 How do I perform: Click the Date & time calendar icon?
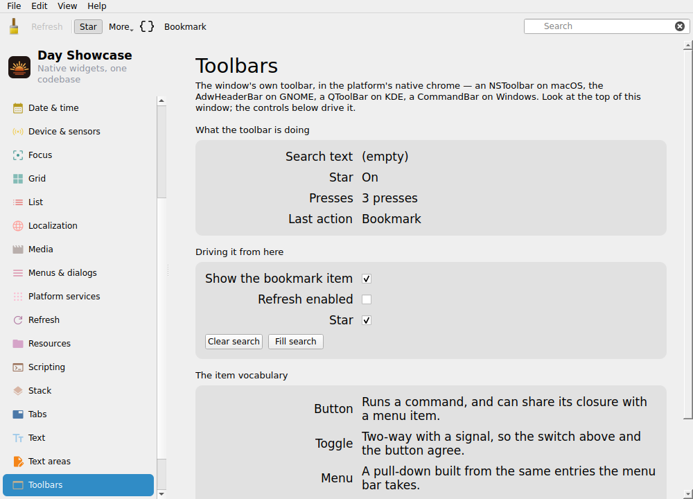tap(18, 108)
